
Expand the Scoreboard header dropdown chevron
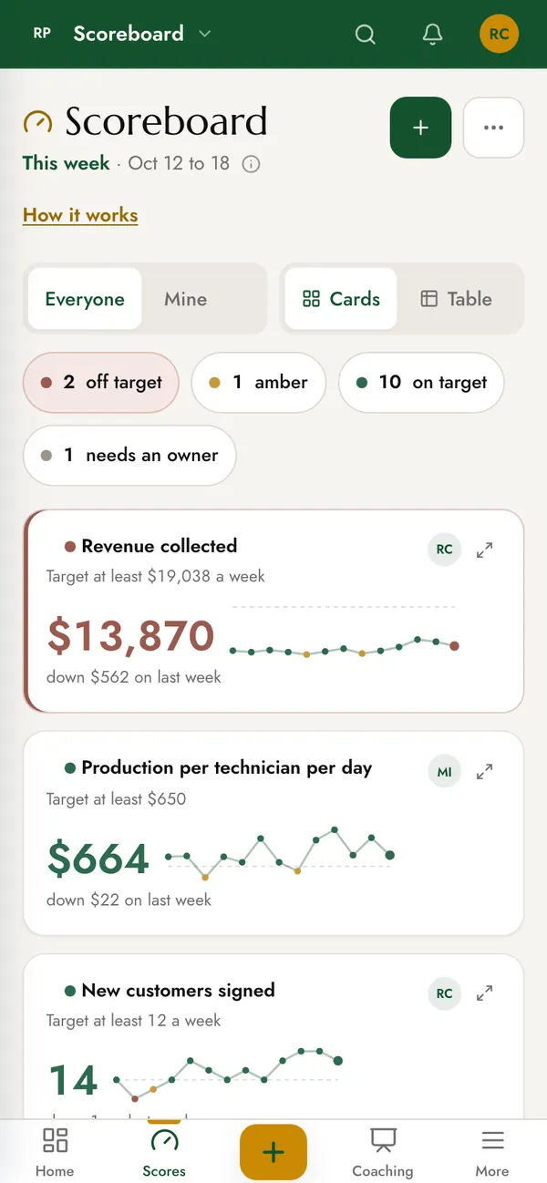(x=205, y=35)
